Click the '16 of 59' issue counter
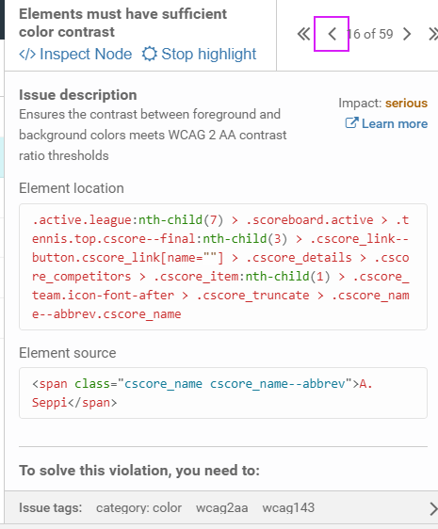 (370, 34)
